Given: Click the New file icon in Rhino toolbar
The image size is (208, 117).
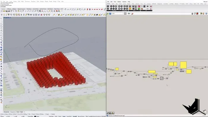Looking at the screenshot, I should [2, 11].
